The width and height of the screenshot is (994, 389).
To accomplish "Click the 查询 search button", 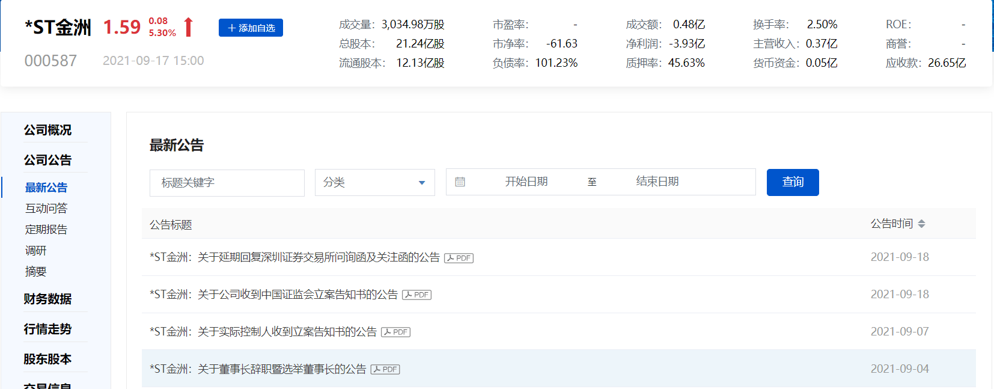I will pyautogui.click(x=793, y=182).
